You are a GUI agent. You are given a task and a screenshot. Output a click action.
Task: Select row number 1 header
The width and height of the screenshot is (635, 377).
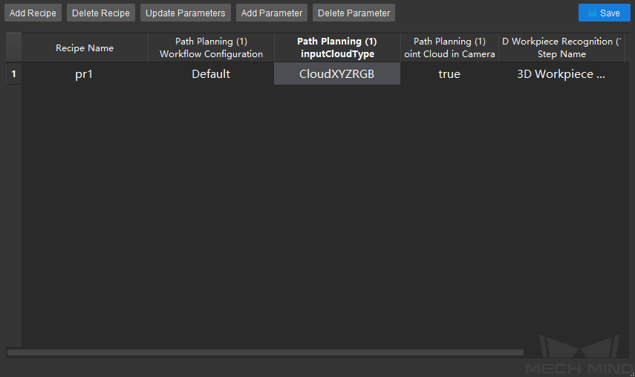click(14, 74)
